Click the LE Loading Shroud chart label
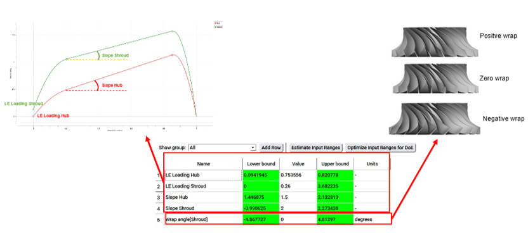 coord(23,104)
